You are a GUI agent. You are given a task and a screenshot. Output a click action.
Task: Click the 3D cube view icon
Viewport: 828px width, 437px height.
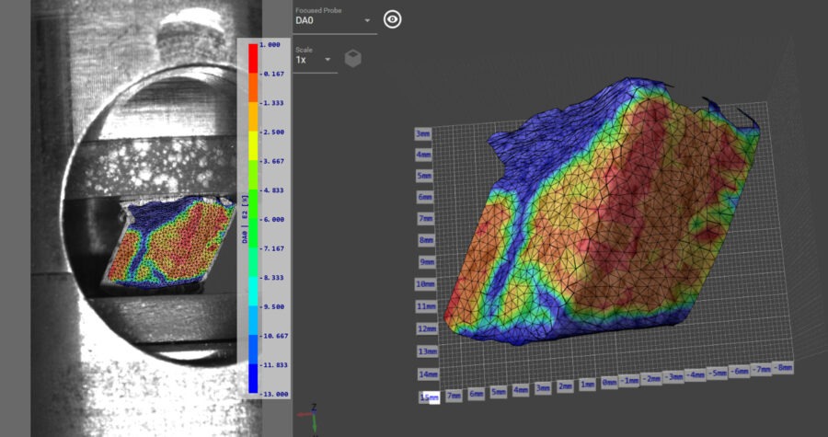pos(352,59)
